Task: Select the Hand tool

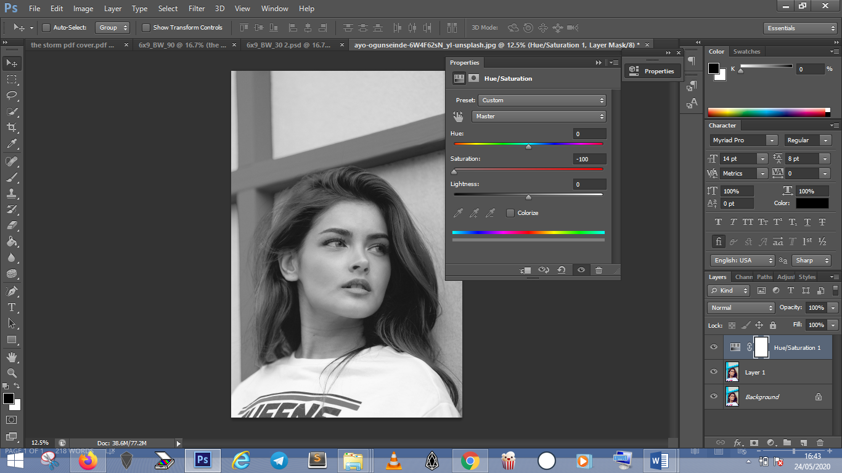Action: (12, 357)
